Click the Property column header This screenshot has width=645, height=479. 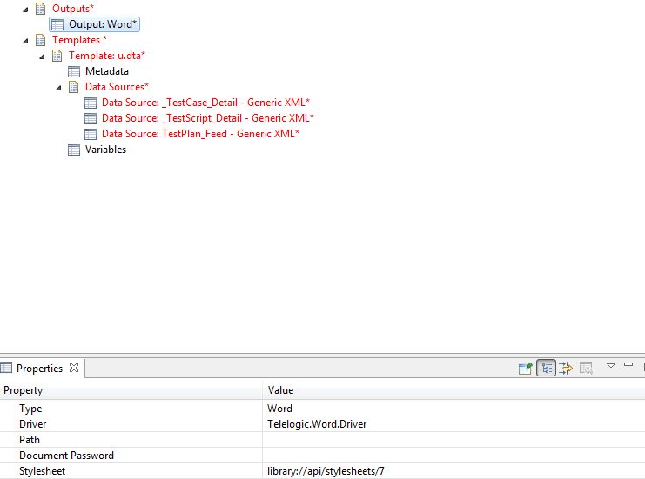[131, 390]
